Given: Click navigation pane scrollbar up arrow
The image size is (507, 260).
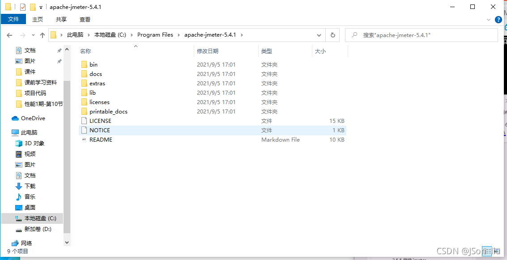Looking at the screenshot, I should pyautogui.click(x=67, y=50).
